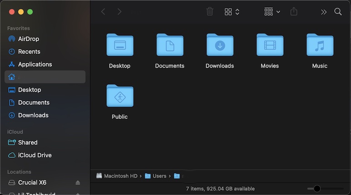Image resolution: width=351 pixels, height=195 pixels.
Task: Open the group-by options dropdown
Action: click(x=272, y=12)
